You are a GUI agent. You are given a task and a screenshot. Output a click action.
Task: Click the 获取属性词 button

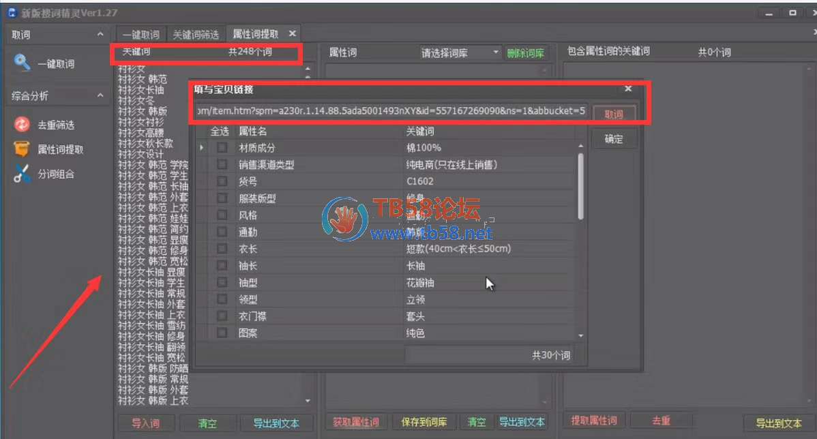[356, 422]
